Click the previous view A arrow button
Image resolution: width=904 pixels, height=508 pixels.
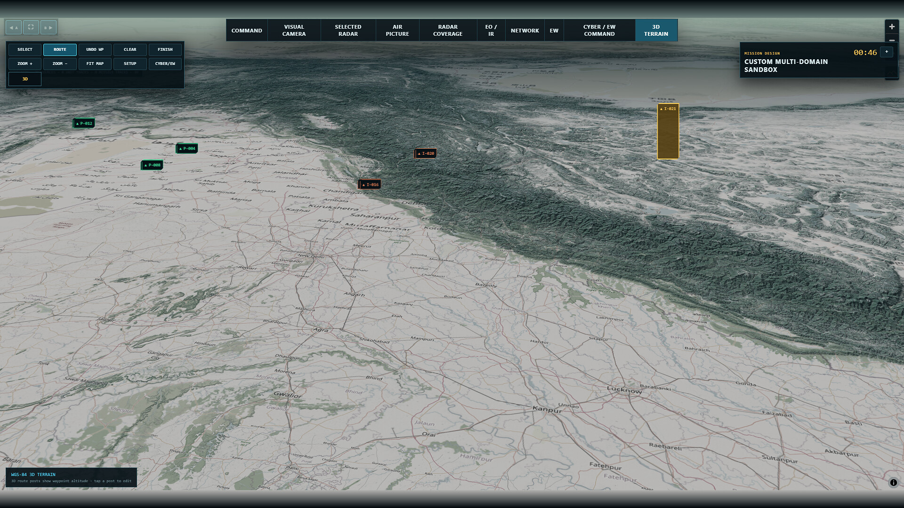pos(14,27)
